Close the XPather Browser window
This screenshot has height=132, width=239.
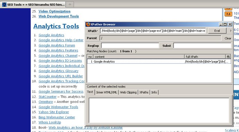(x=230, y=24)
